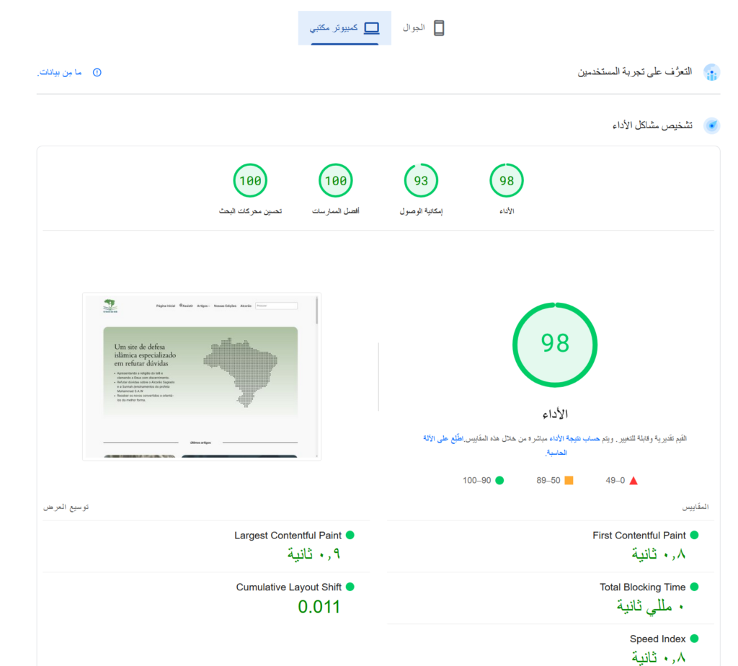
Task: Click the '٠٫٨ ثانية' First Contentful Paint value
Action: [659, 554]
